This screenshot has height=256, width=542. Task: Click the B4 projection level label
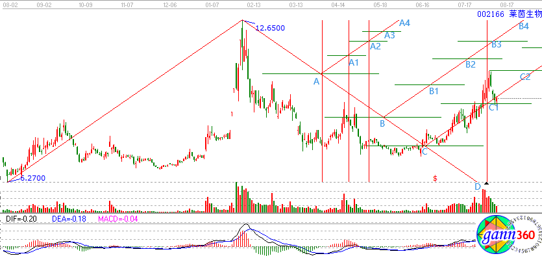pos(524,26)
